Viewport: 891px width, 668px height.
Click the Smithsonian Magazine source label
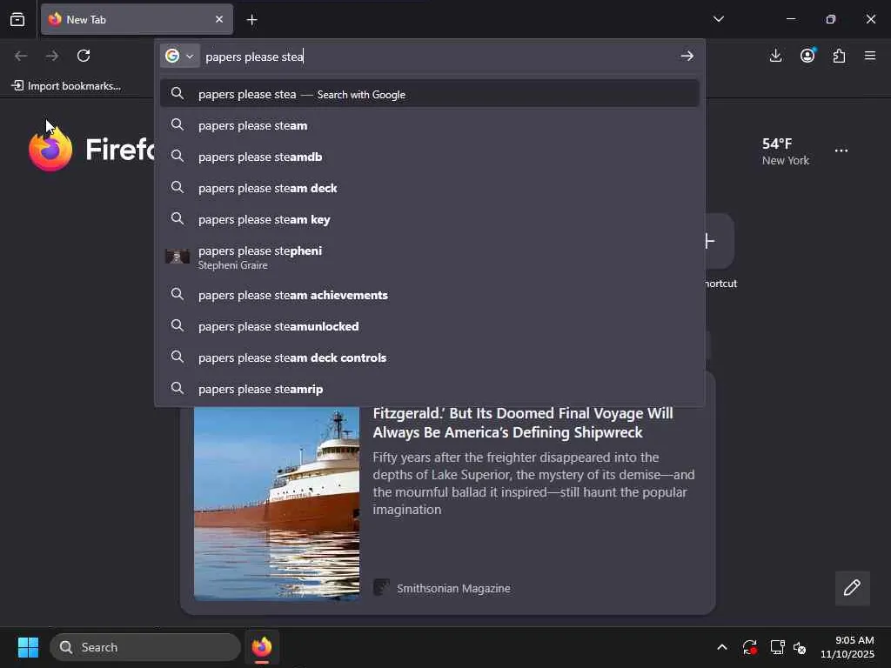453,589
